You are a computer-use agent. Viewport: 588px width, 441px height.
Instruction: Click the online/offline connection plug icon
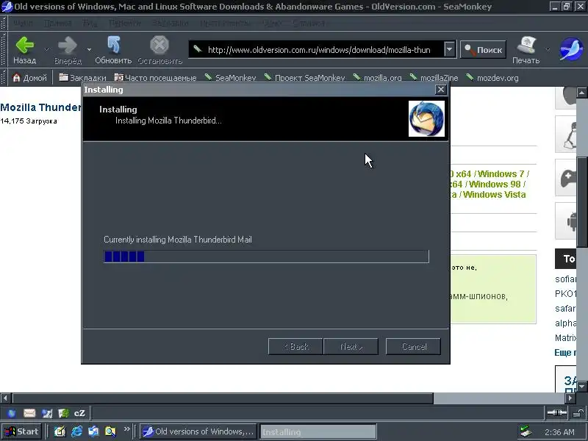(x=557, y=413)
